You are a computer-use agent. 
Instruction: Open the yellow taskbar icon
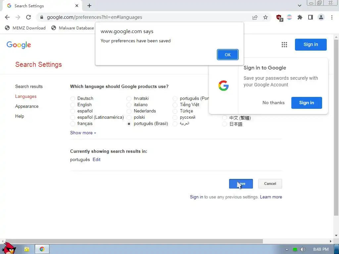[26, 249]
